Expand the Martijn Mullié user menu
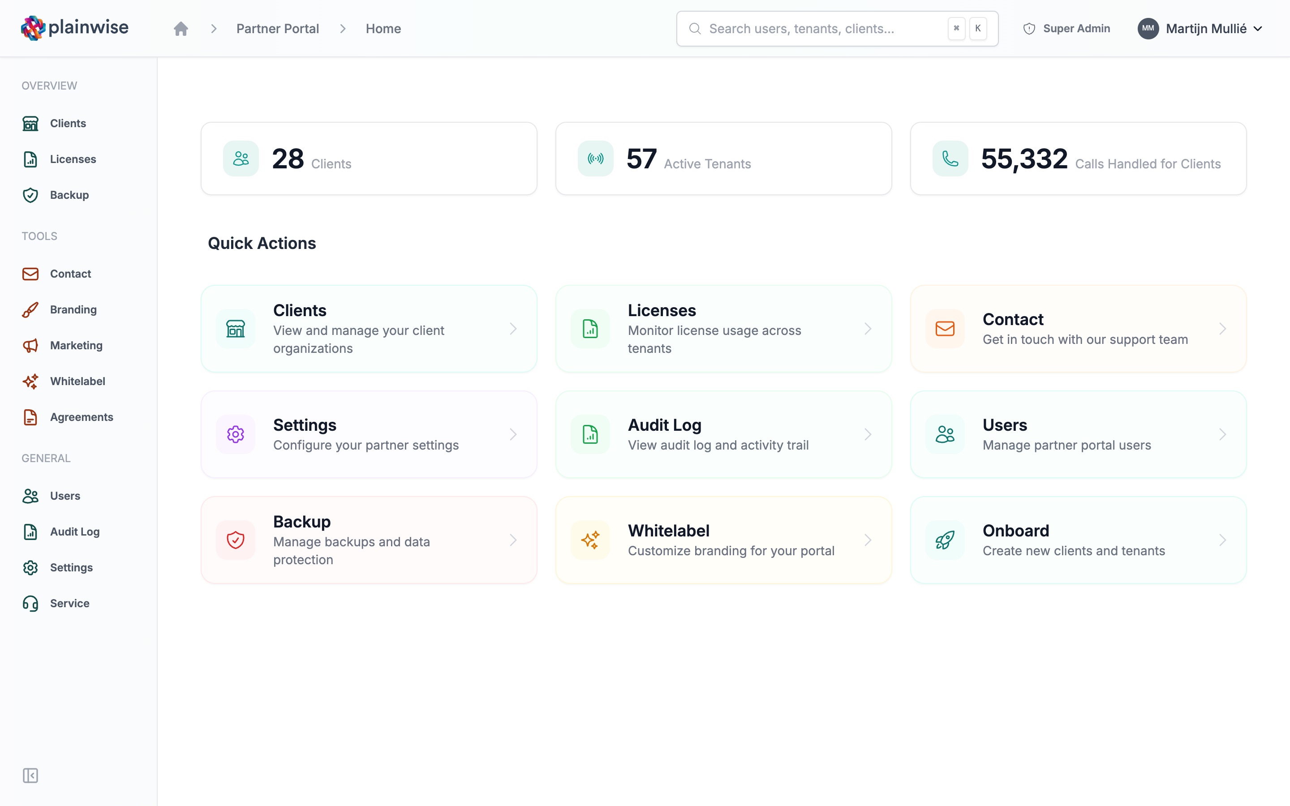 point(1200,28)
